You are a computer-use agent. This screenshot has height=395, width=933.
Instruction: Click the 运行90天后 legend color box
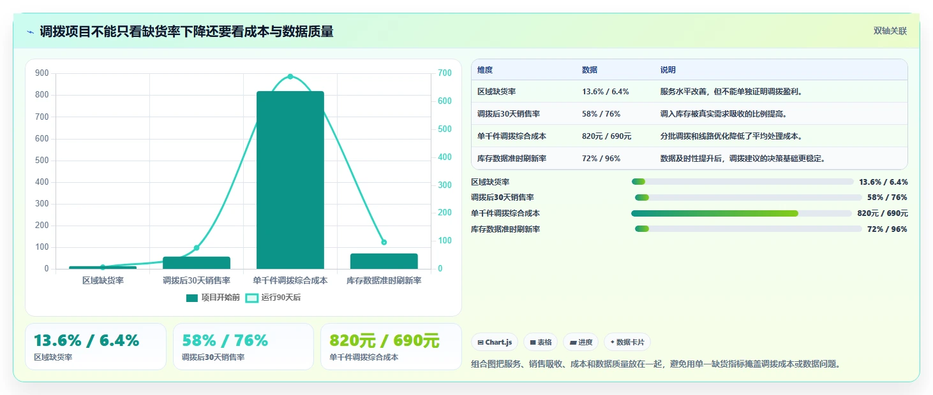click(252, 298)
